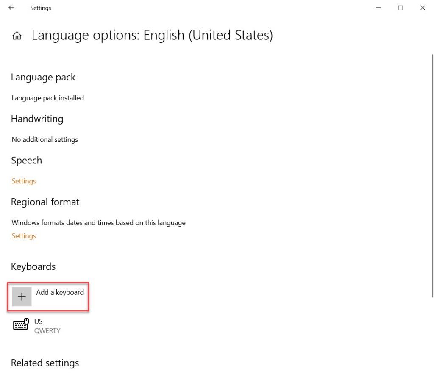Click the plus icon to add keyboard

coord(22,296)
